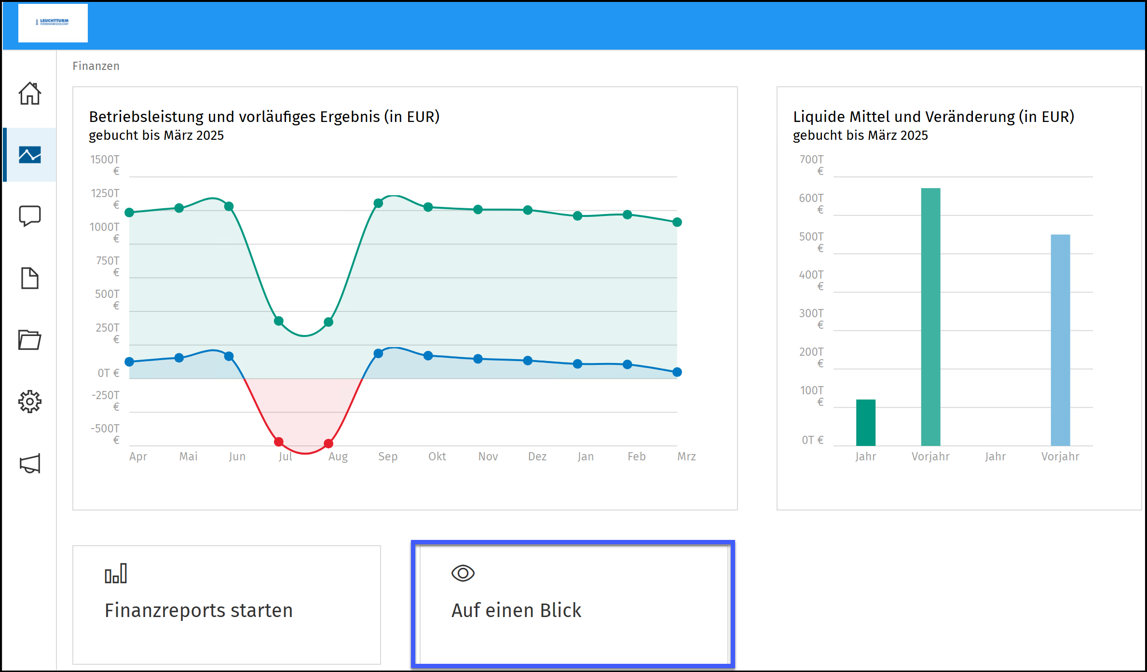Click the Dez axis label on line chart
The height and width of the screenshot is (672, 1147).
537,457
